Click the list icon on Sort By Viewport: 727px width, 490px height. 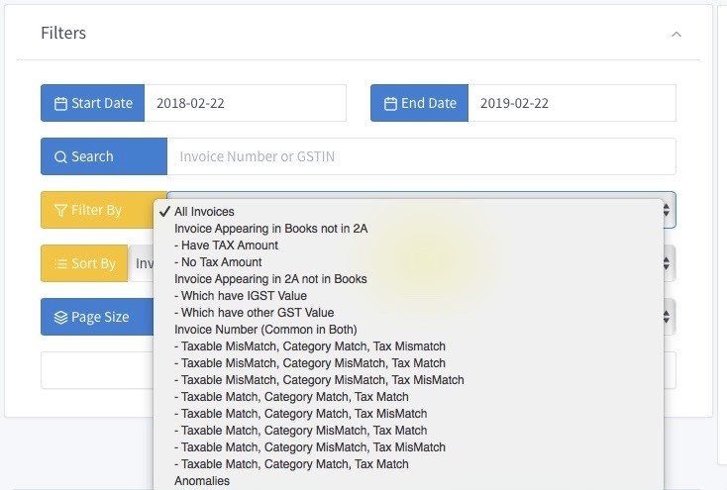pyautogui.click(x=60, y=263)
